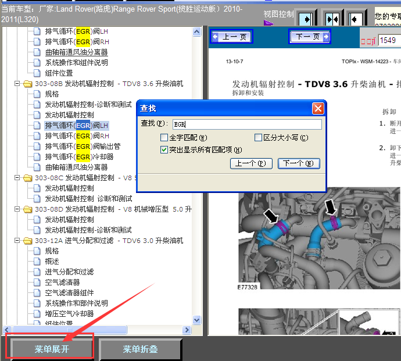Enable the 区分大小写 checkbox
This screenshot has height=361, width=401.
point(258,138)
